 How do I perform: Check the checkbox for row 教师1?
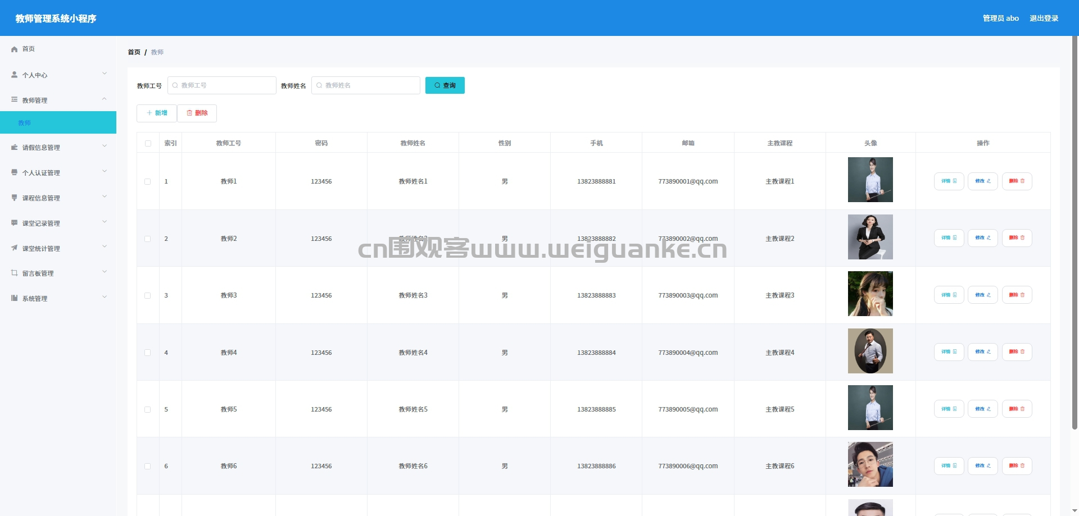click(x=148, y=181)
